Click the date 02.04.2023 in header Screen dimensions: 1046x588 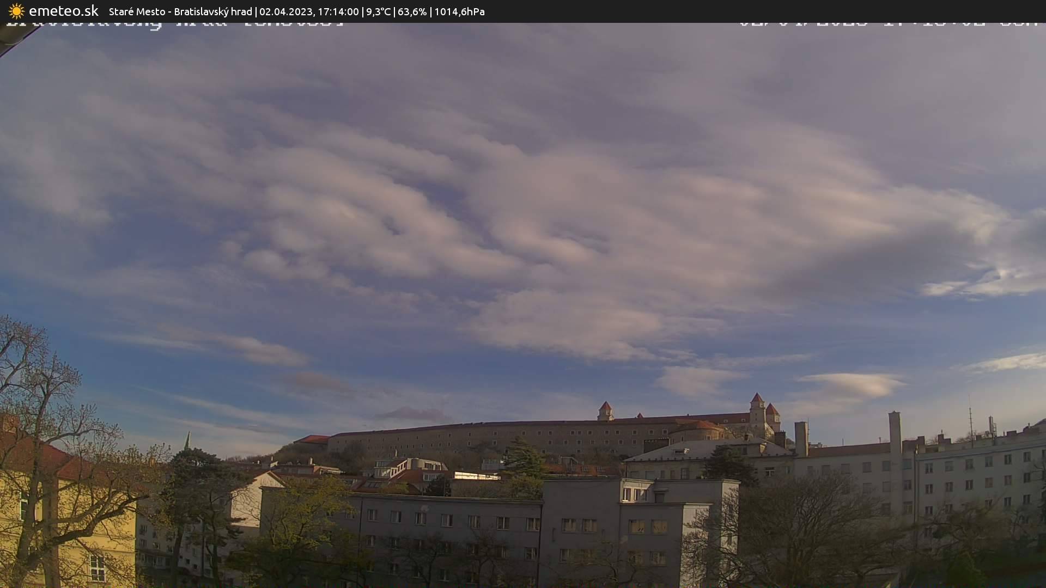tap(286, 11)
